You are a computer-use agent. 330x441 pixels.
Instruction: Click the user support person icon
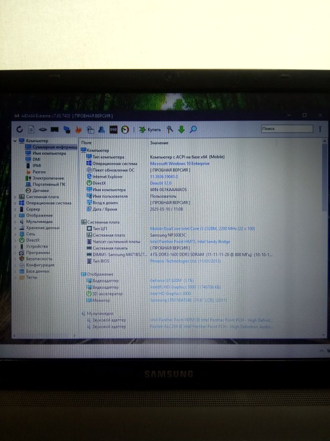102,129
